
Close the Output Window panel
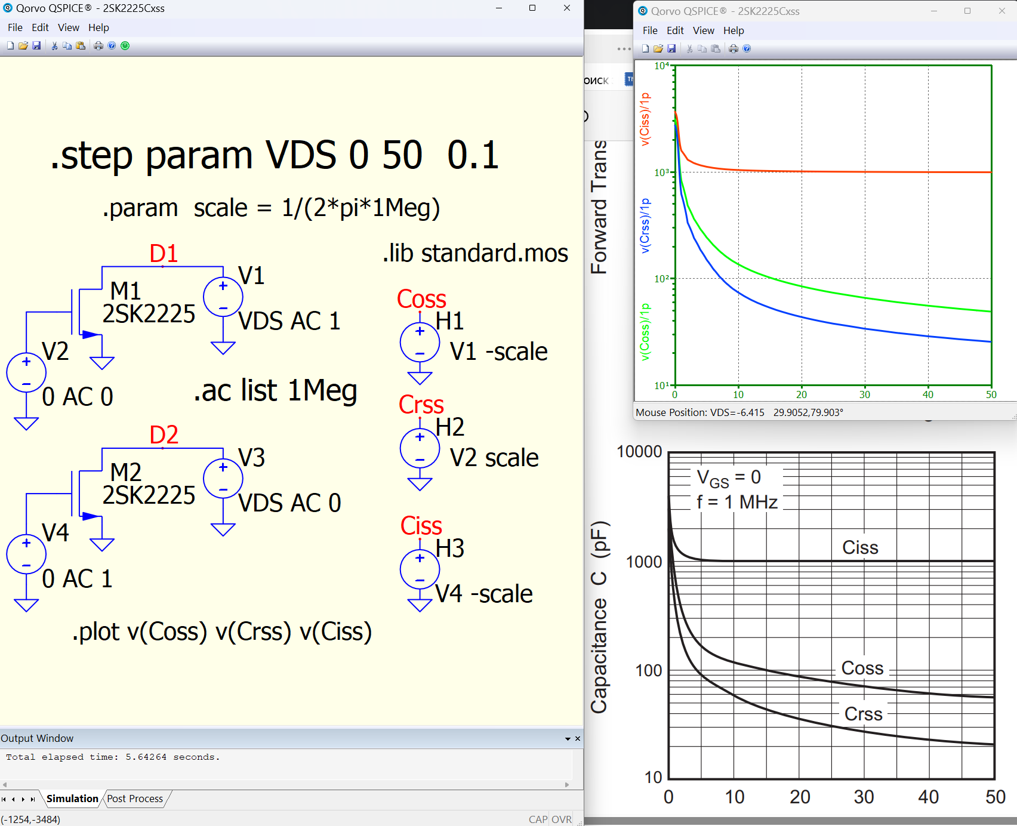tap(578, 739)
